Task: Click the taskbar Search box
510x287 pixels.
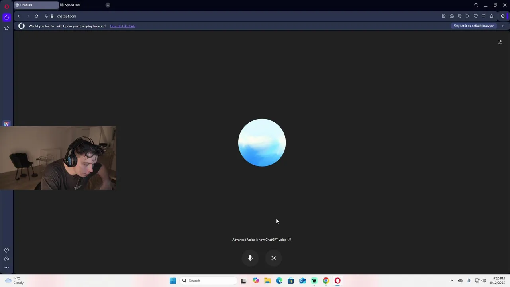Action: coord(208,281)
